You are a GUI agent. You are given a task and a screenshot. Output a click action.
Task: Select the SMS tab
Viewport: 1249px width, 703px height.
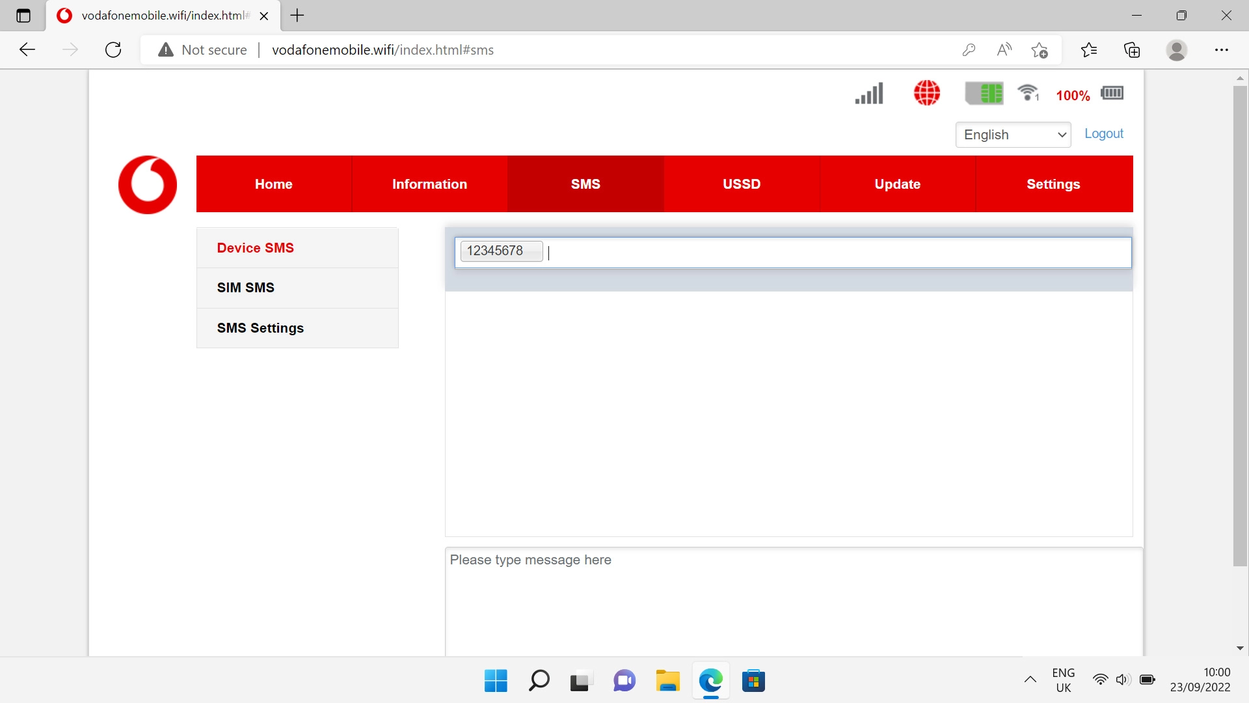[x=585, y=184]
